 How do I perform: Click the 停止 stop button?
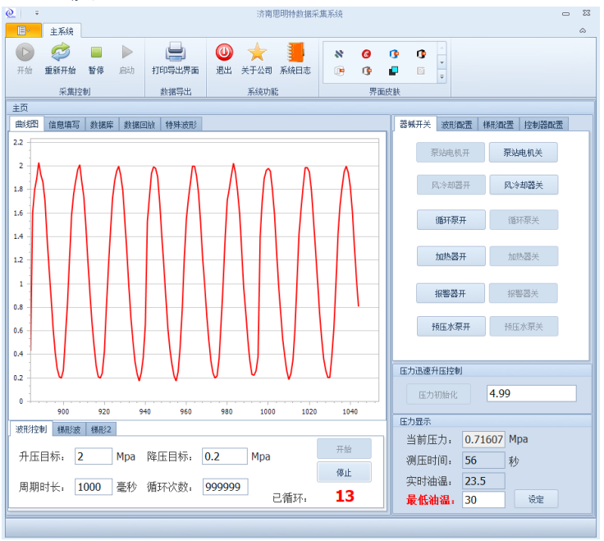tap(344, 472)
